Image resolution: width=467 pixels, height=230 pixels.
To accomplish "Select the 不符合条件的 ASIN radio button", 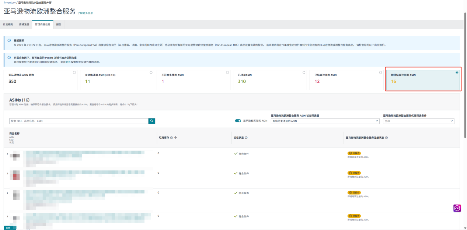I will coord(227,72).
